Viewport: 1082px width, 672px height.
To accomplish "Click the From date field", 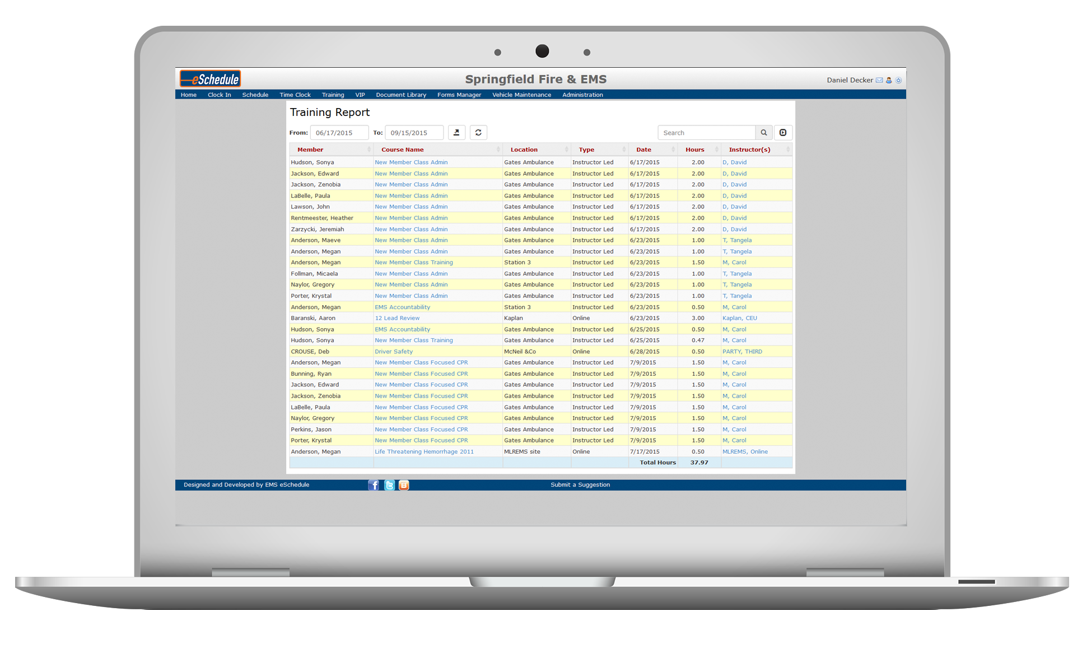I will [x=339, y=133].
